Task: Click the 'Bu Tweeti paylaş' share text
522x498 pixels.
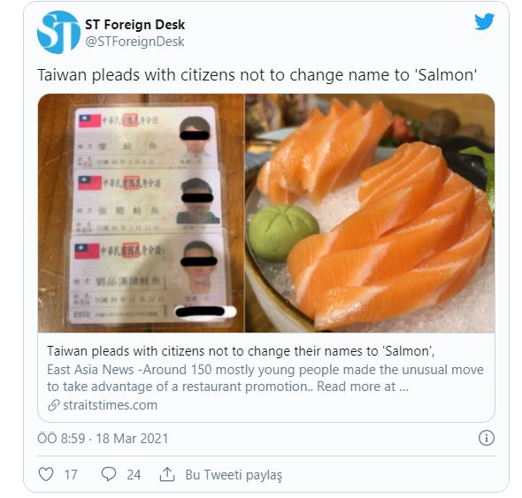Action: pyautogui.click(x=234, y=475)
